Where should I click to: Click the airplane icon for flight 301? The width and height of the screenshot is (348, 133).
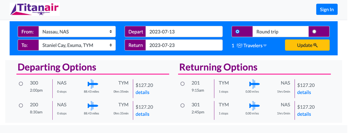click(254, 106)
